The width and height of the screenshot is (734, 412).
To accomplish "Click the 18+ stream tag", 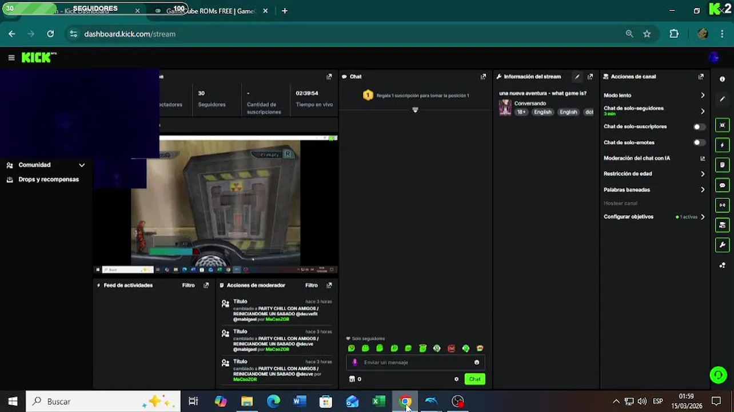I will pyautogui.click(x=521, y=112).
